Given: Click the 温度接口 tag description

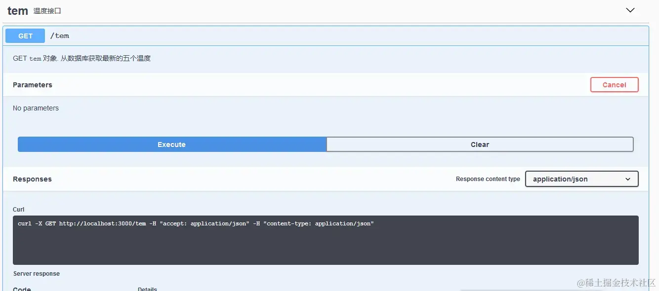Looking at the screenshot, I should point(47,11).
